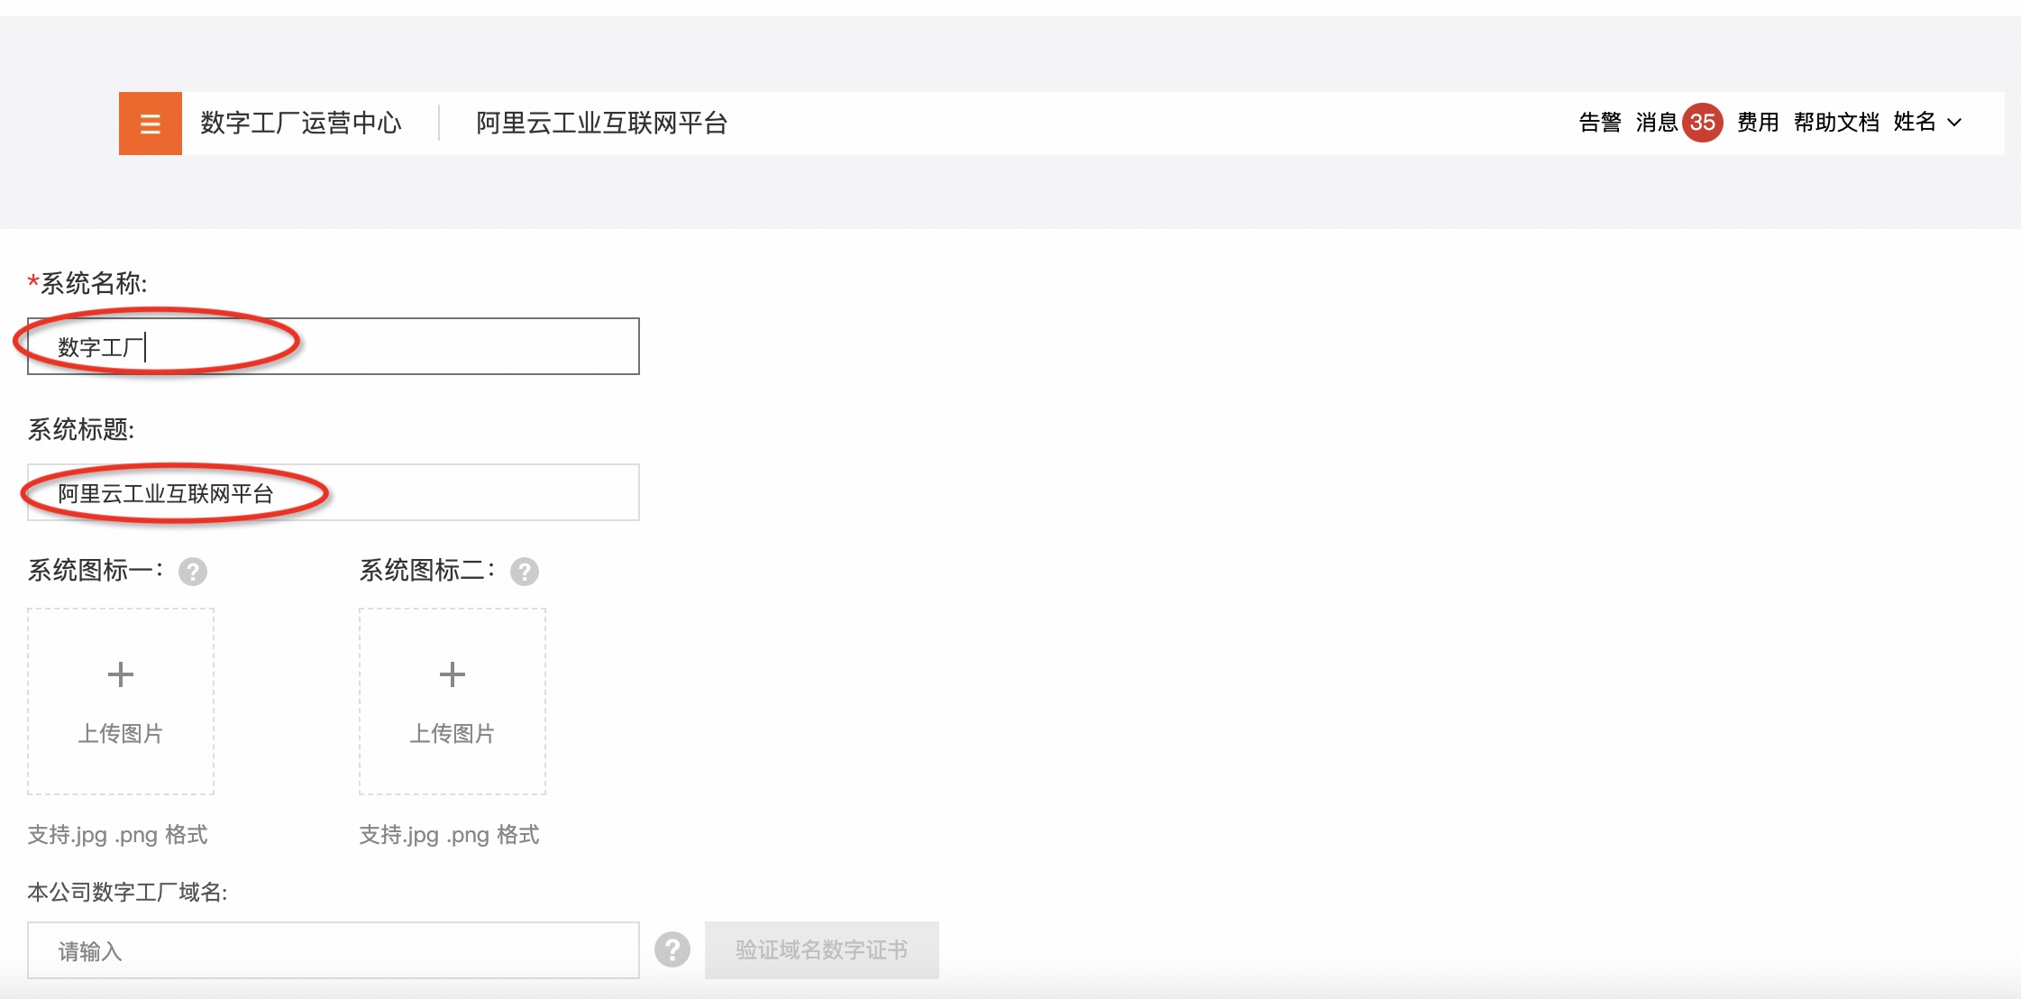The height and width of the screenshot is (999, 2021).
Task: Upload image for 系统图标二
Action: (x=453, y=701)
